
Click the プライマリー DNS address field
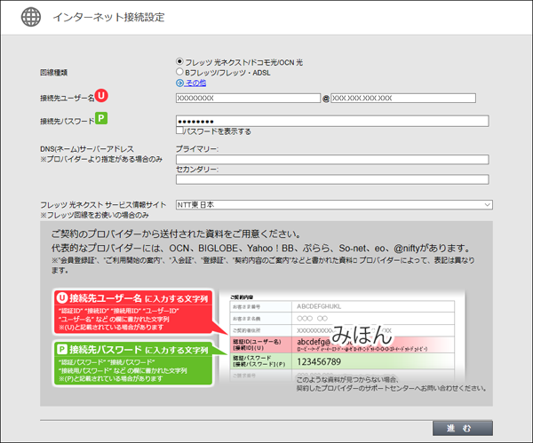click(332, 160)
